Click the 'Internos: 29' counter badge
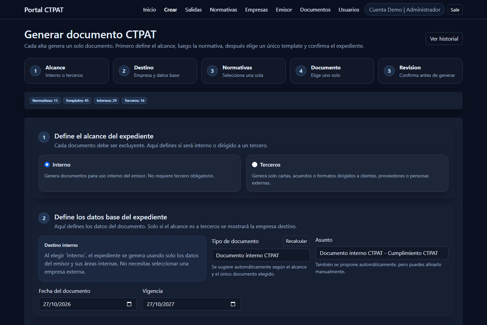This screenshot has width=487, height=325. pyautogui.click(x=107, y=101)
